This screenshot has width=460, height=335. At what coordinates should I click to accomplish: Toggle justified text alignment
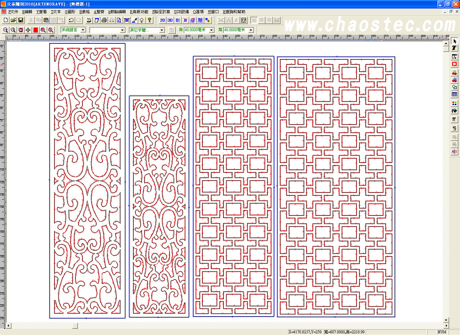click(276, 20)
